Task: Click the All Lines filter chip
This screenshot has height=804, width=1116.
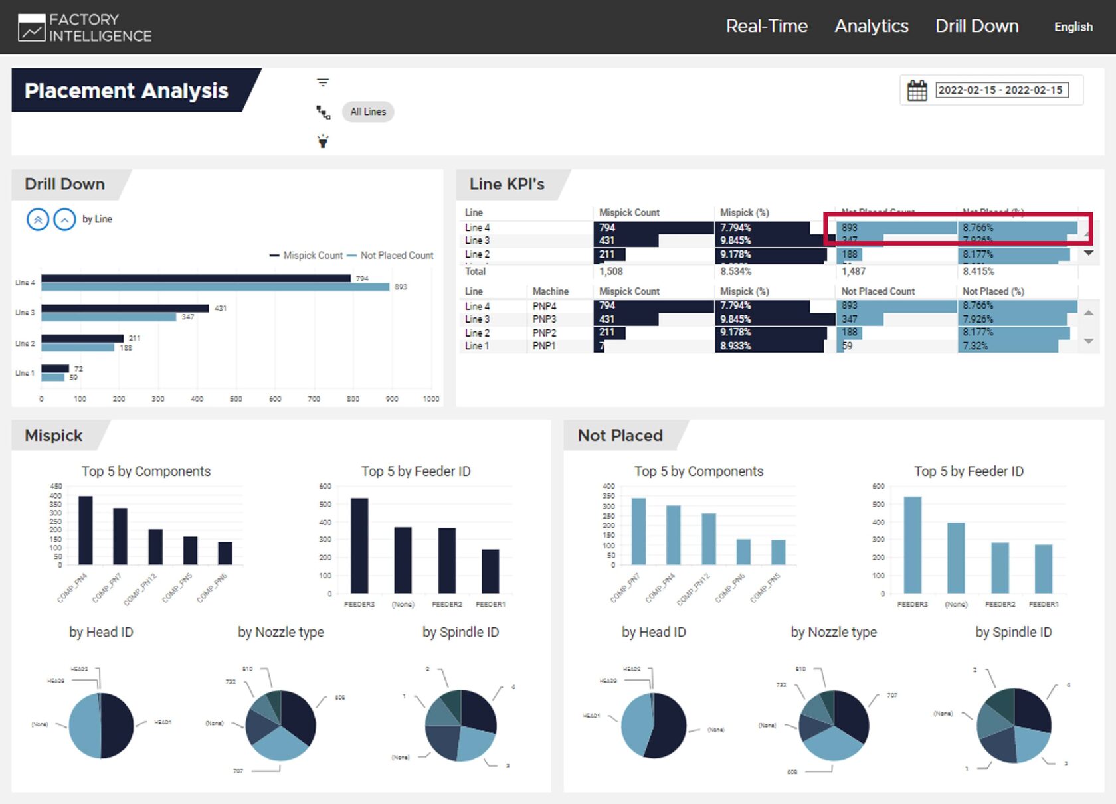Action: click(x=368, y=112)
